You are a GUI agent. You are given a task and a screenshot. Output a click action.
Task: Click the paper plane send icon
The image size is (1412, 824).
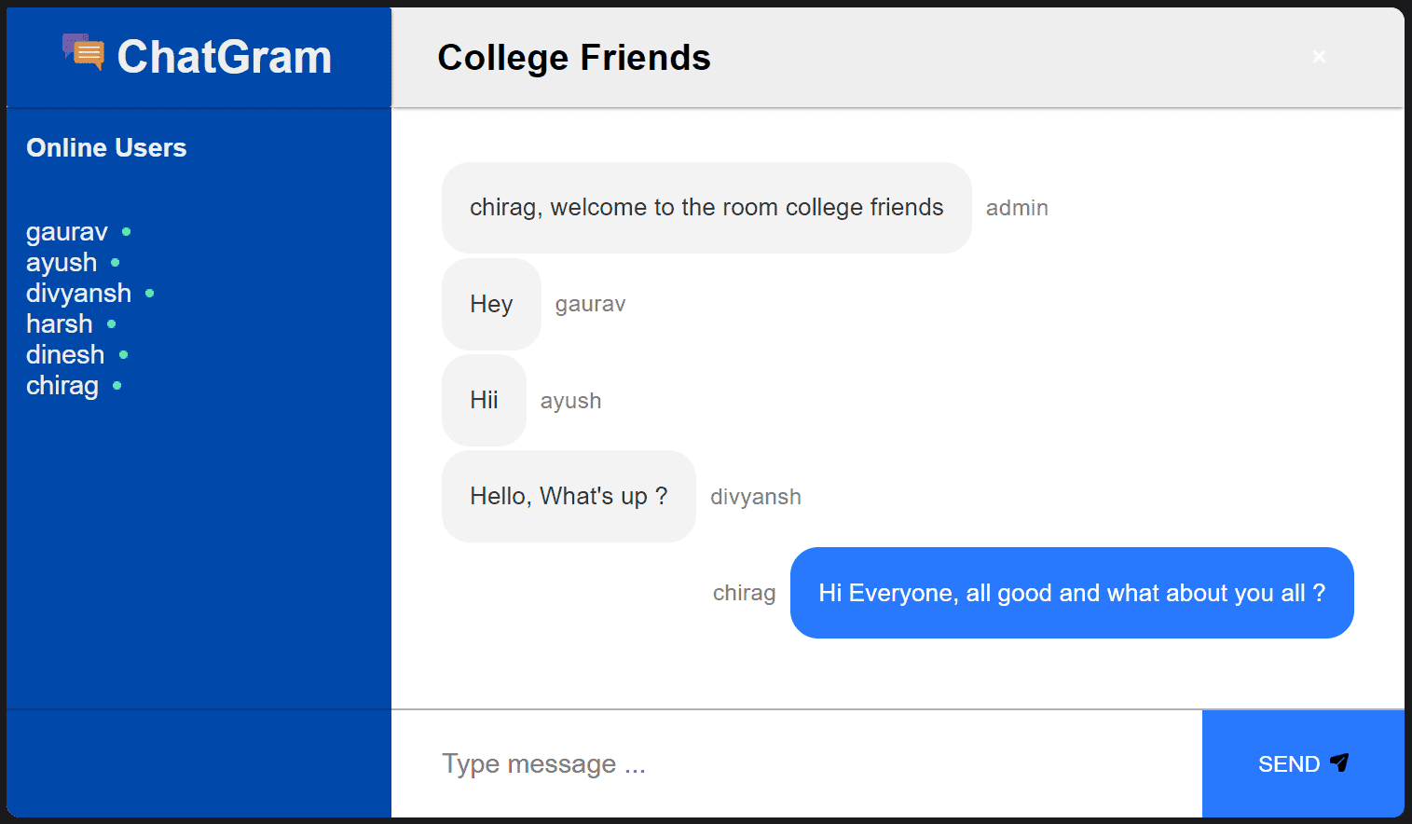[1339, 762]
